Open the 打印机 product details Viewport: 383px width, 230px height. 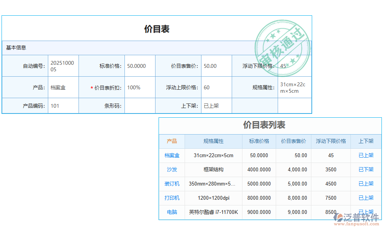[171, 198]
